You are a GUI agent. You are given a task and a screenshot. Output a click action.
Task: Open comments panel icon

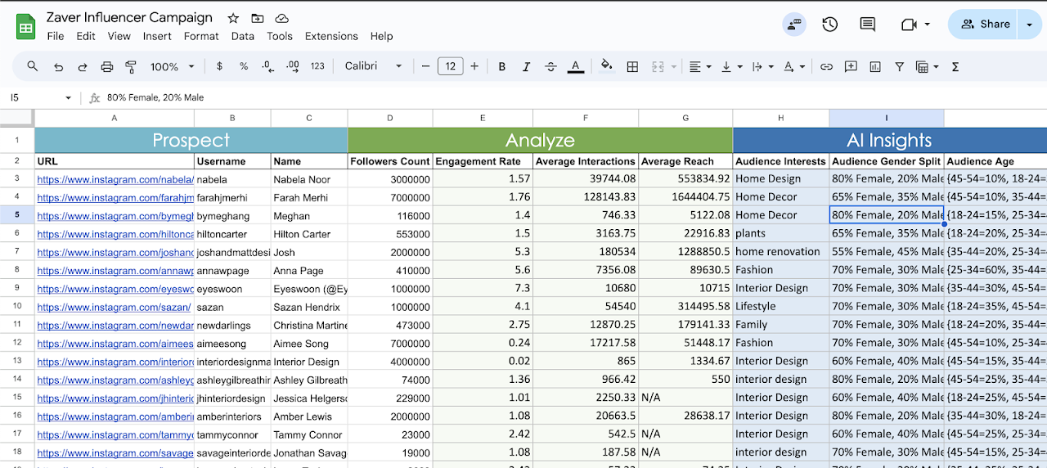(x=867, y=25)
